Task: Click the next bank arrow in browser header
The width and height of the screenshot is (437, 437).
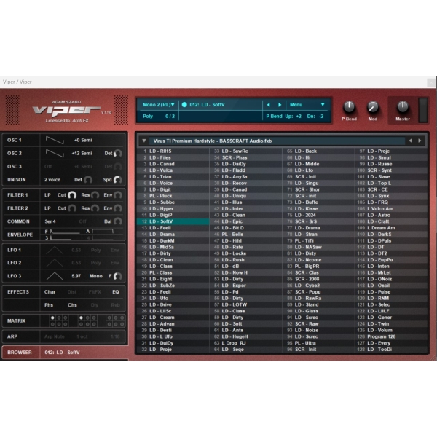Action: [x=420, y=141]
